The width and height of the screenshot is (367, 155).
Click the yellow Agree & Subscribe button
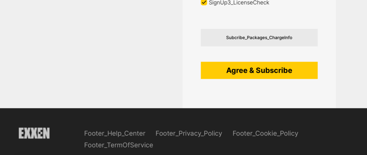click(x=259, y=70)
